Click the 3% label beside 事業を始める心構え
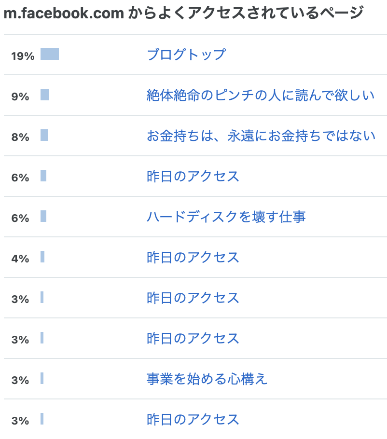Image resolution: width=387 pixels, height=439 pixels. pyautogui.click(x=20, y=380)
